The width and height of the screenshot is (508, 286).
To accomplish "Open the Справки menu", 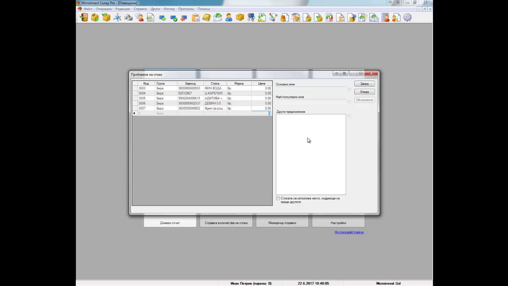I will (140, 9).
